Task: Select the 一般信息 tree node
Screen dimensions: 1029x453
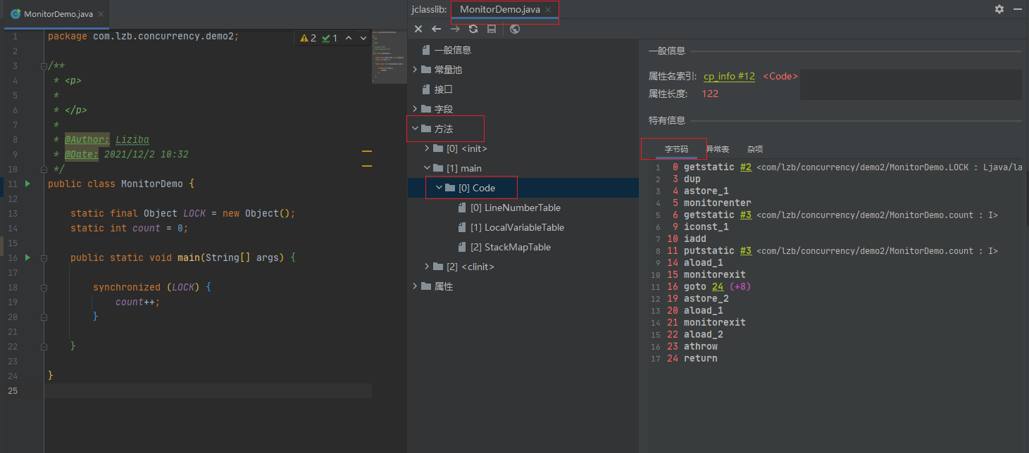Action: point(452,50)
